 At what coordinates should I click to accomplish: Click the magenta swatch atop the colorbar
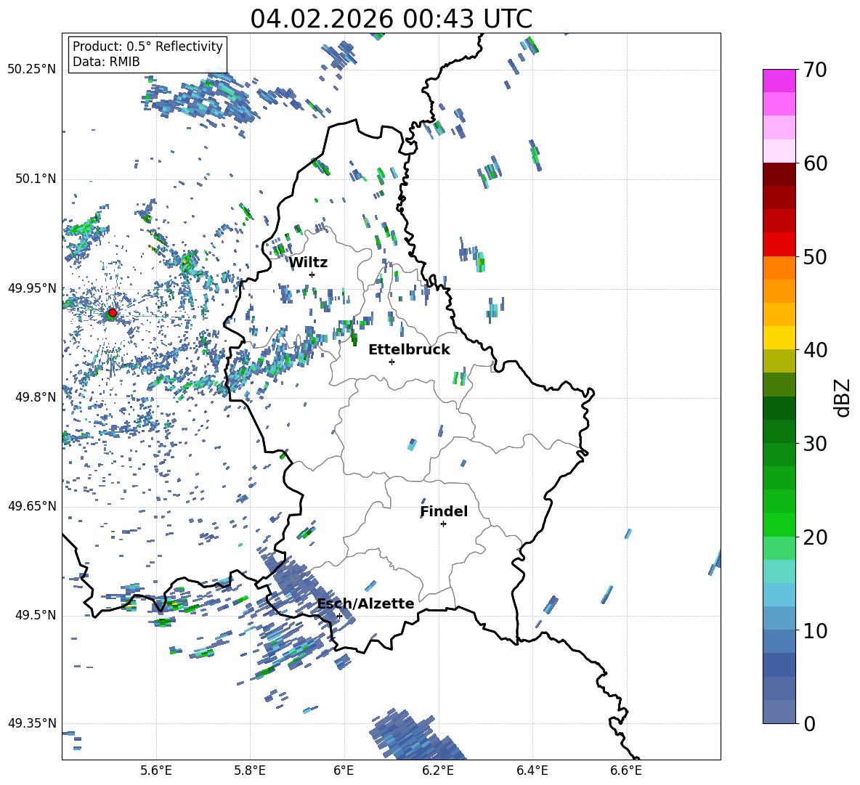[x=779, y=81]
